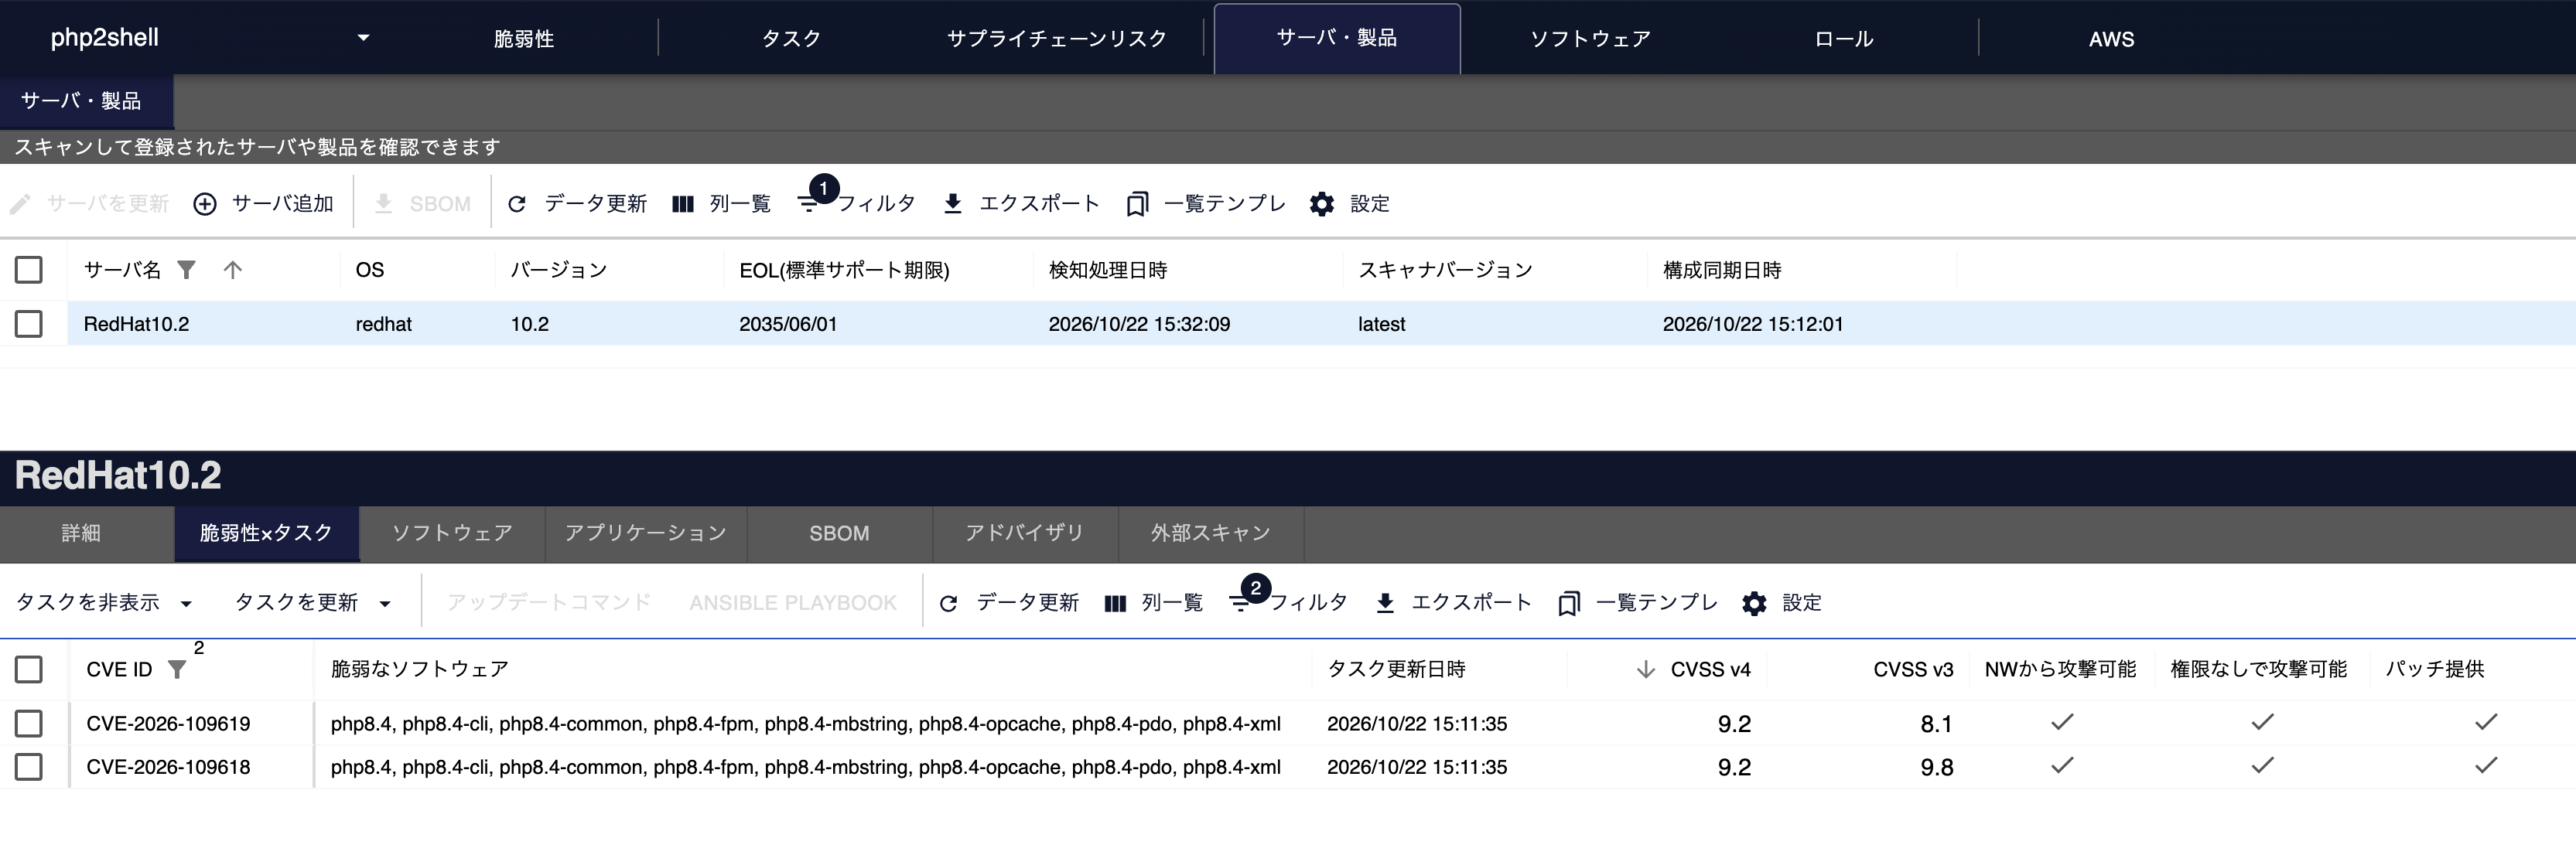Select the 外部スキャン tab
Image resolution: width=2576 pixels, height=855 pixels.
point(1211,533)
